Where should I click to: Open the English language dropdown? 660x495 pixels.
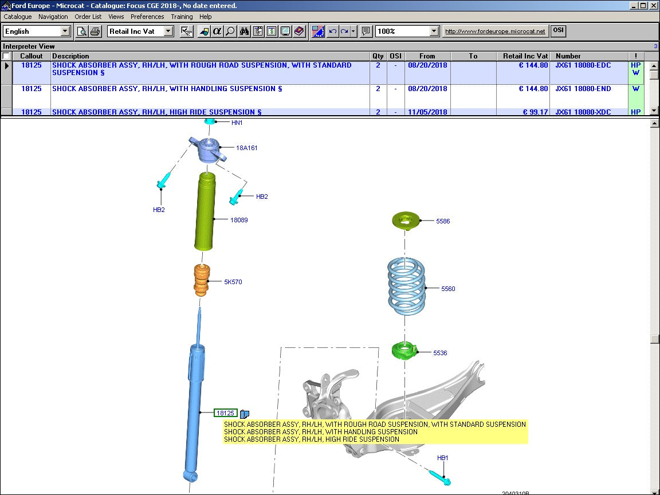(65, 31)
